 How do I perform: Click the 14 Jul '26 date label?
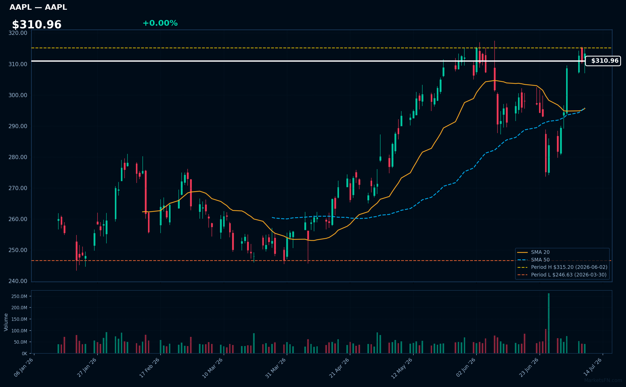[592, 367]
